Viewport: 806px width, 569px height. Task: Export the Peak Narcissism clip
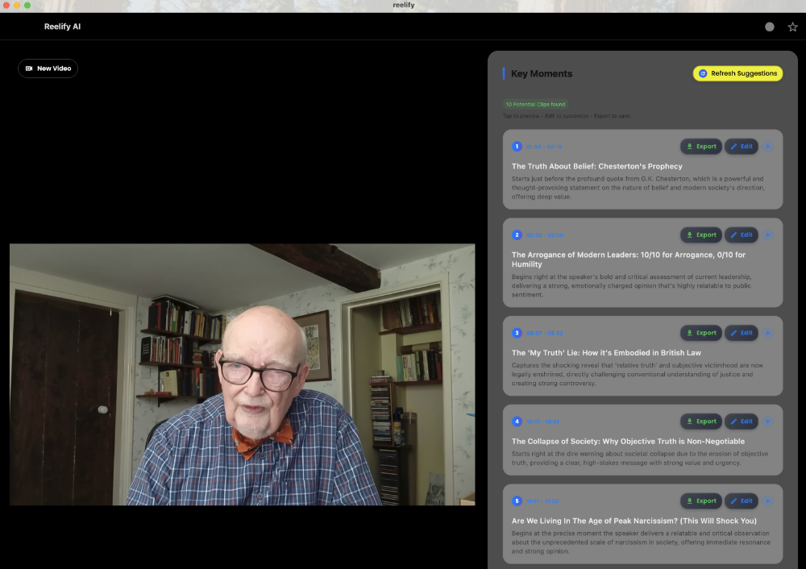pos(700,501)
